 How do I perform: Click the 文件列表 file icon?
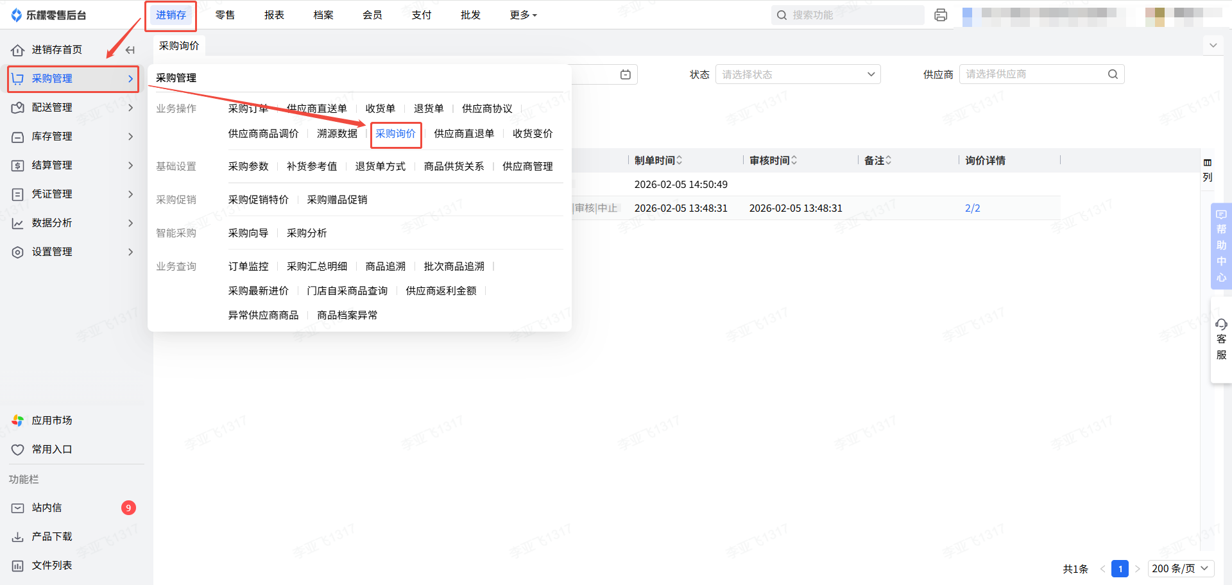(18, 566)
